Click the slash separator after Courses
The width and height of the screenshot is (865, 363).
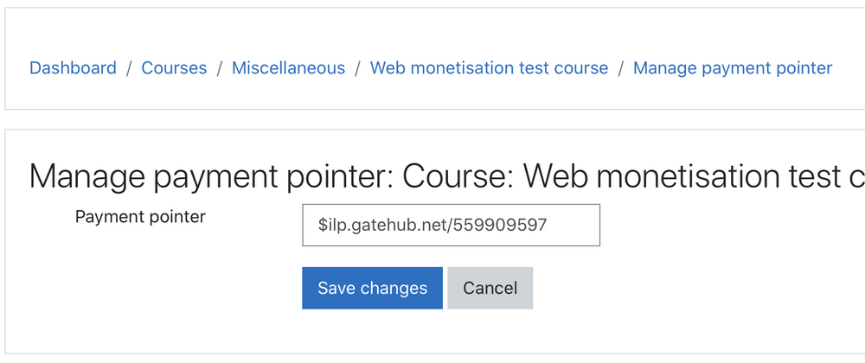220,68
